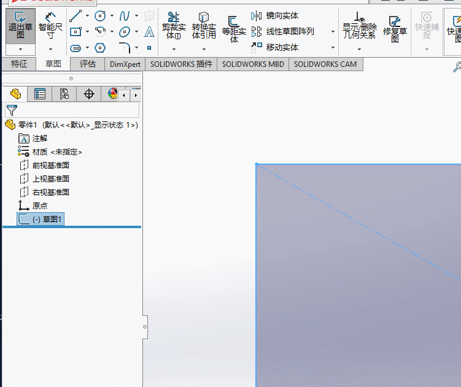Switch to the 评估 (Evaluate) tab
This screenshot has height=387, width=461.
pyautogui.click(x=88, y=64)
